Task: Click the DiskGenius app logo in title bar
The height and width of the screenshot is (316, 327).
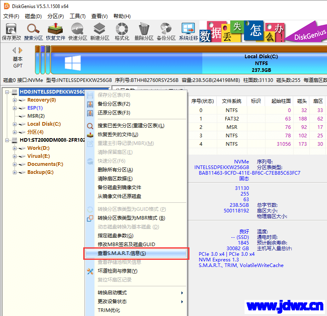Action: click(7, 6)
